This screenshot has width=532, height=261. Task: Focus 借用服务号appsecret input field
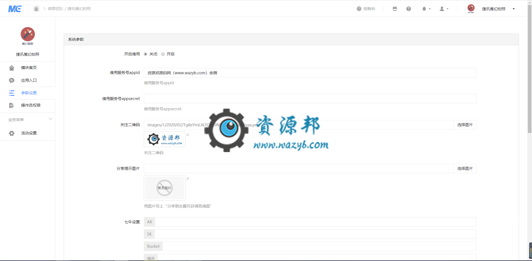coord(310,99)
